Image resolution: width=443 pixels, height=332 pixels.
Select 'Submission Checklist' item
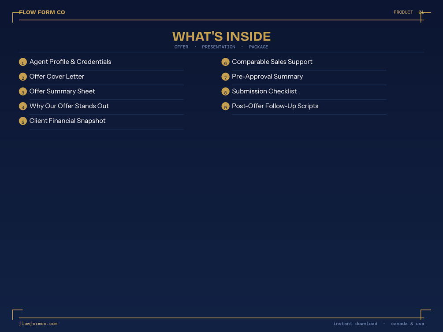pos(264,91)
